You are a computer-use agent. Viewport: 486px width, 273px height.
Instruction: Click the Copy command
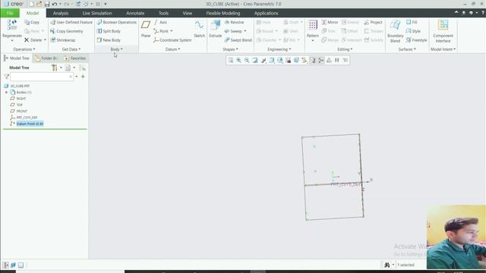[x=32, y=22]
